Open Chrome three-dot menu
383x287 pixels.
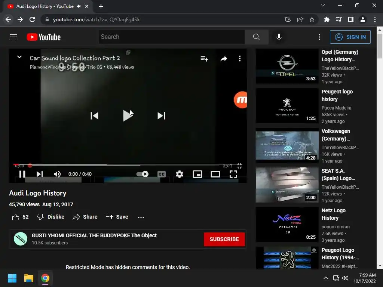(x=375, y=19)
